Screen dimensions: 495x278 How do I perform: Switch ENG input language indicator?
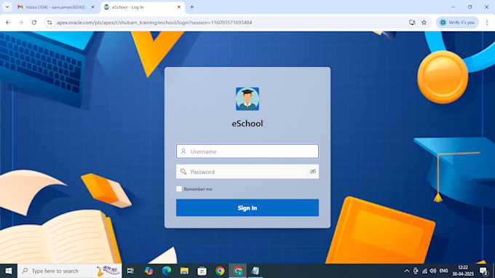coord(443,271)
